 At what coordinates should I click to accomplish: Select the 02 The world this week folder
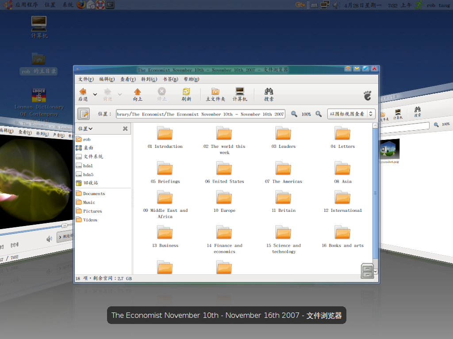224,141
